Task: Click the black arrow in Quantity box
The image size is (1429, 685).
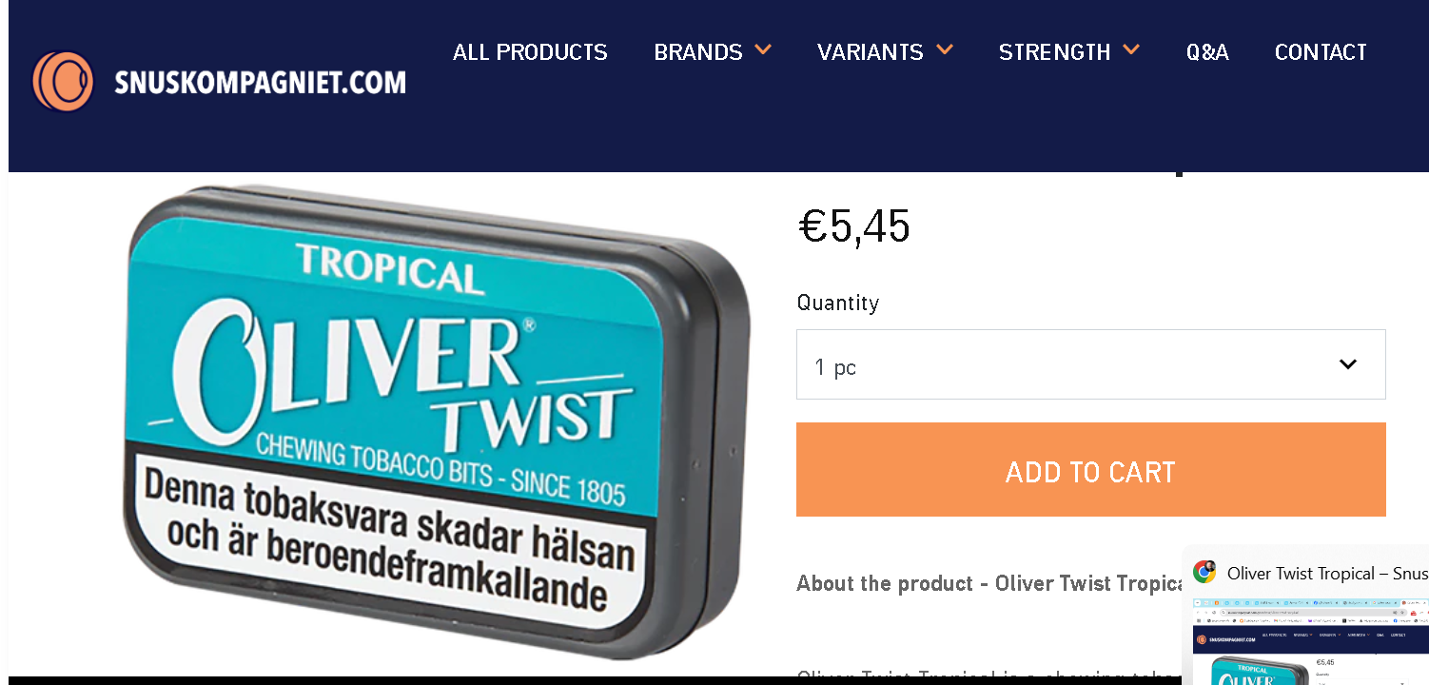Action: pyautogui.click(x=1348, y=364)
